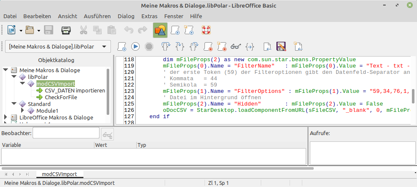Image resolution: width=417 pixels, height=187 pixels.
Task: Click the Paste clipboard icon
Action: pyautogui.click(x=111, y=30)
